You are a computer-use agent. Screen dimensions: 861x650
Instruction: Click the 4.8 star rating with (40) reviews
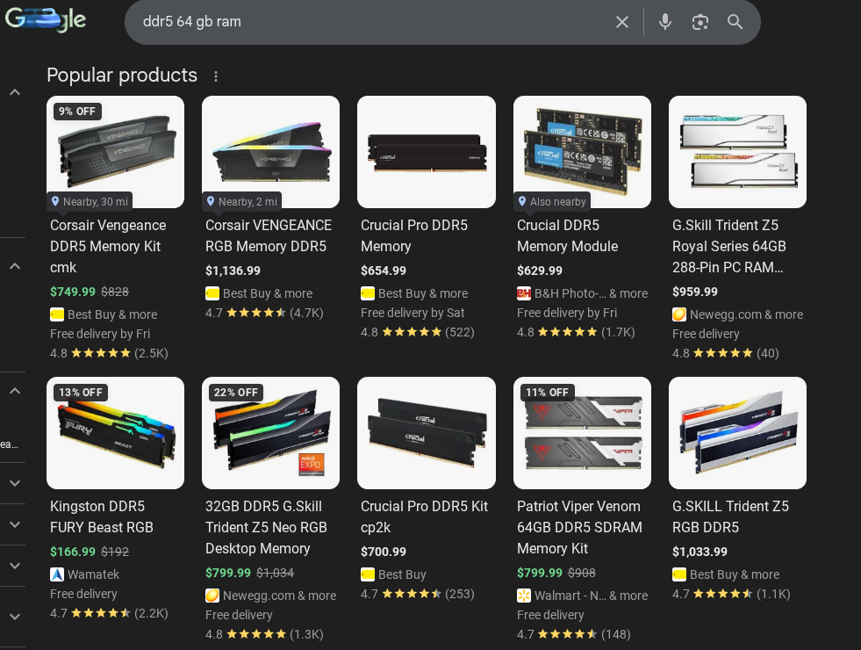coord(725,353)
